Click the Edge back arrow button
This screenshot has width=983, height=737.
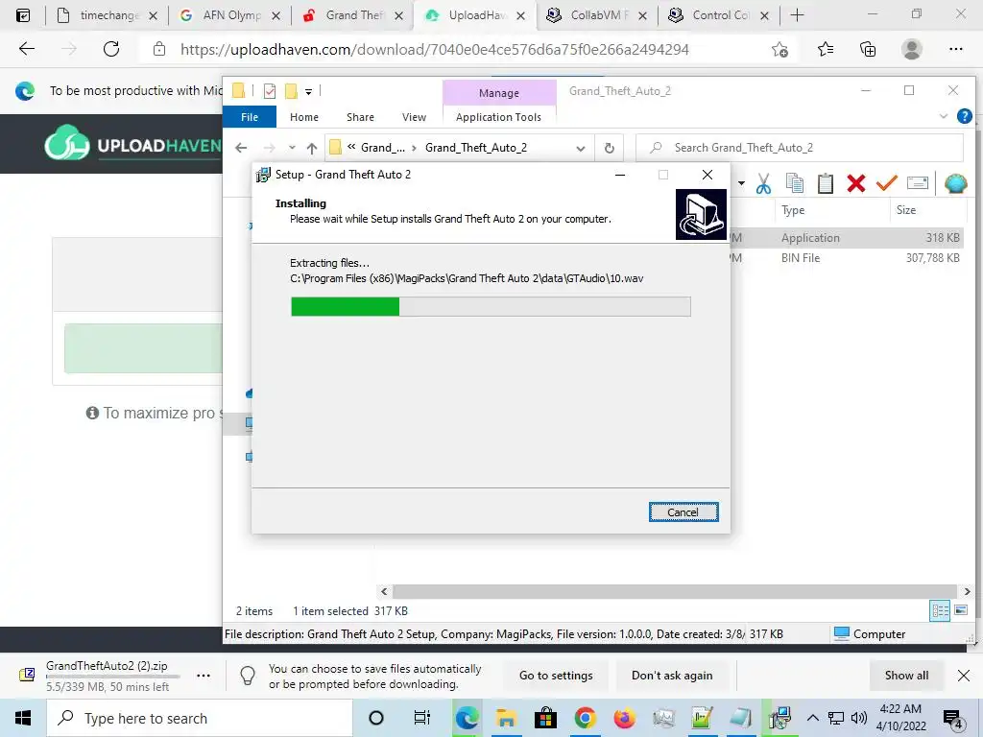coord(26,49)
